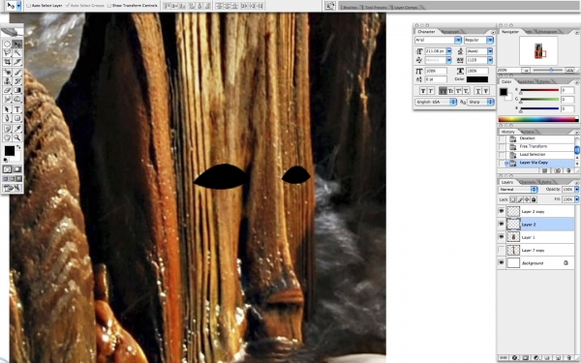Click the Free Transform history state
The width and height of the screenshot is (581, 363).
(533, 146)
